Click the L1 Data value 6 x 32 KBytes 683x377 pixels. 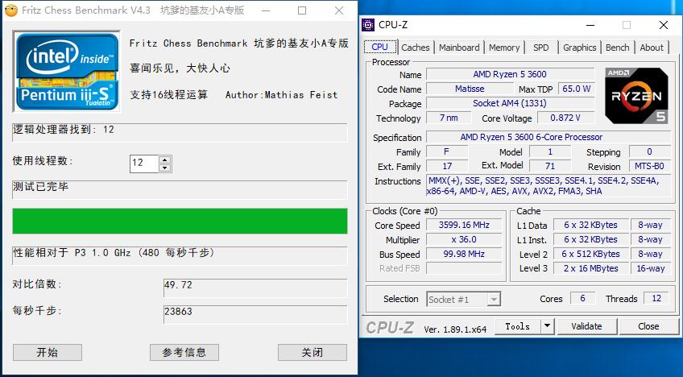591,225
